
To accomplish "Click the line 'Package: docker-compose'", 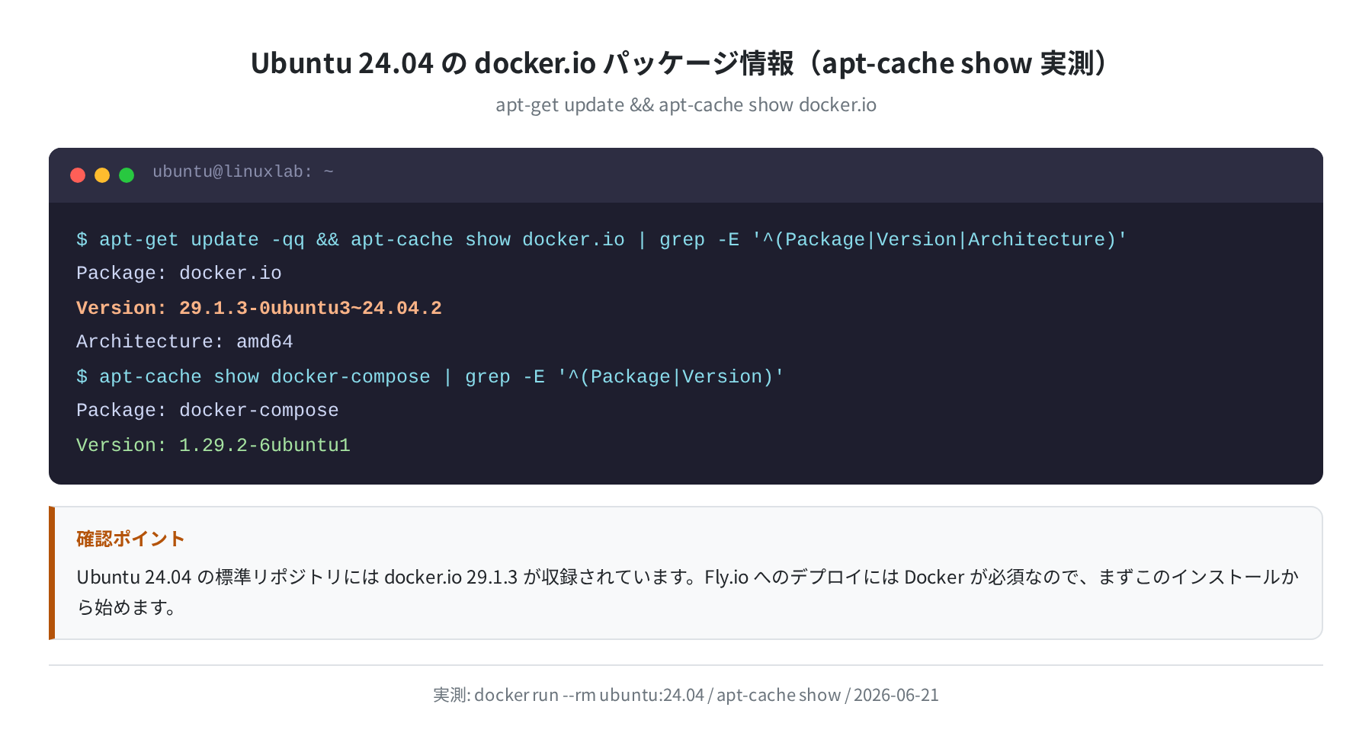I will pos(207,411).
